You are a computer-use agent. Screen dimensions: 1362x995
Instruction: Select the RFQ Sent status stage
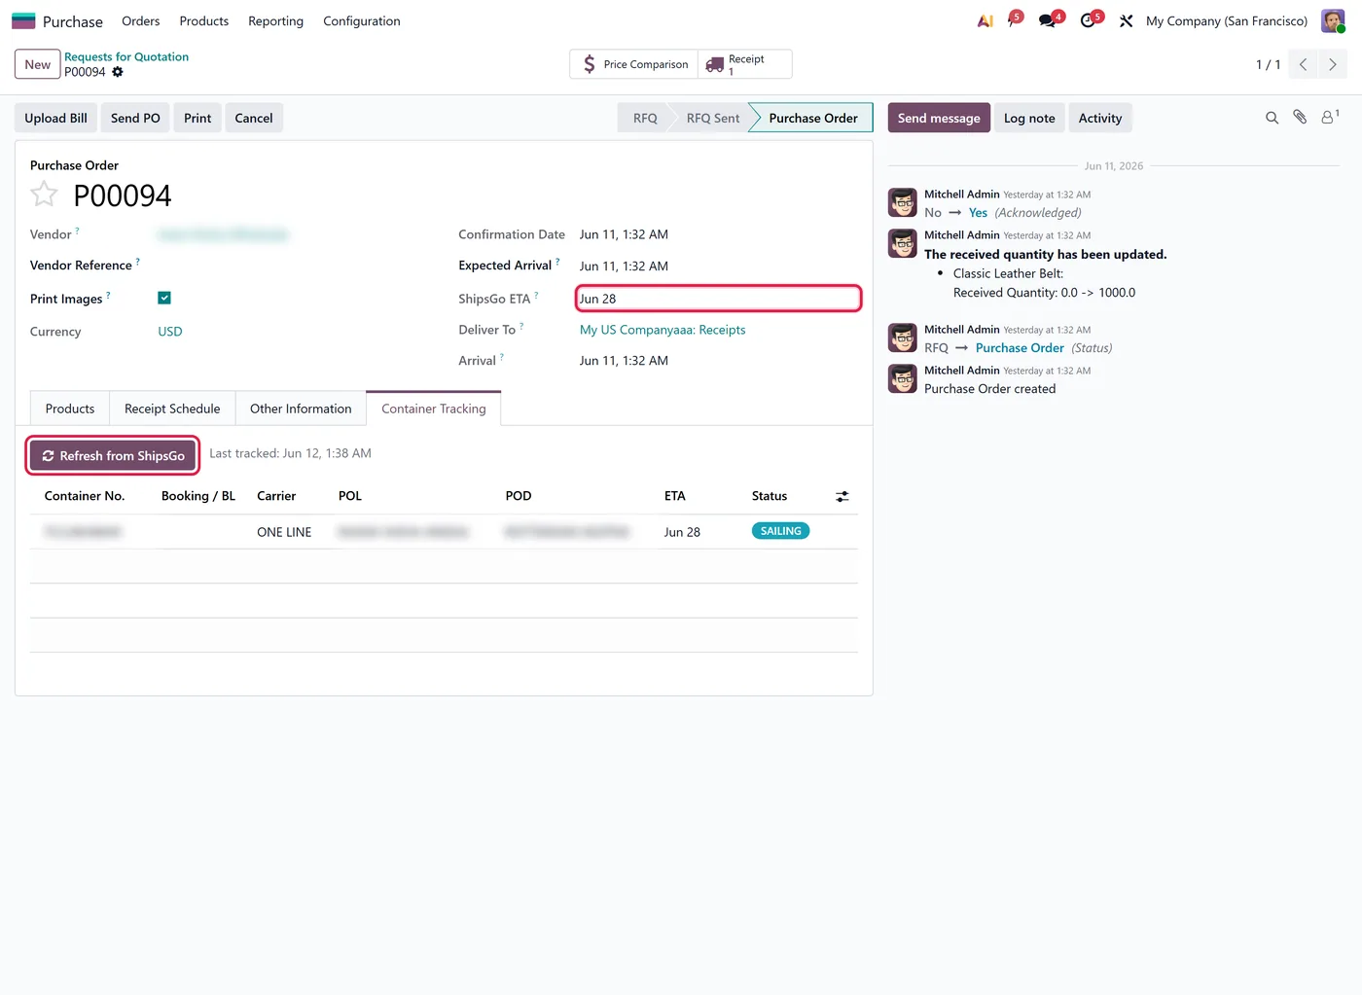point(713,118)
